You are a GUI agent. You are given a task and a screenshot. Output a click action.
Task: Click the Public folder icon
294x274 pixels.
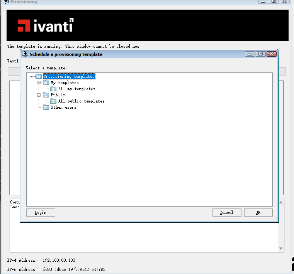[x=46, y=95]
